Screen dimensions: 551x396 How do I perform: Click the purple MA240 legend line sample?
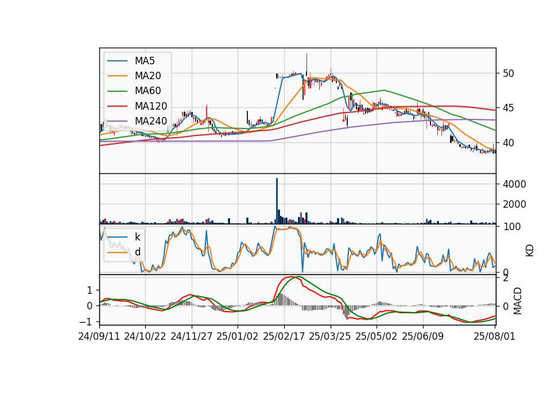coord(117,121)
